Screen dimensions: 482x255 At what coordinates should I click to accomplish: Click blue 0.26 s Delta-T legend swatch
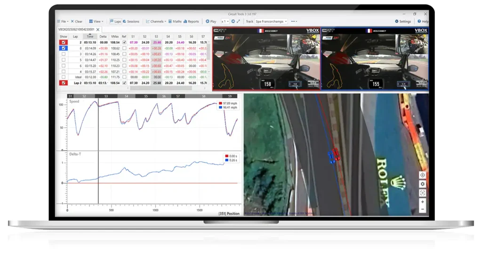tap(226, 160)
